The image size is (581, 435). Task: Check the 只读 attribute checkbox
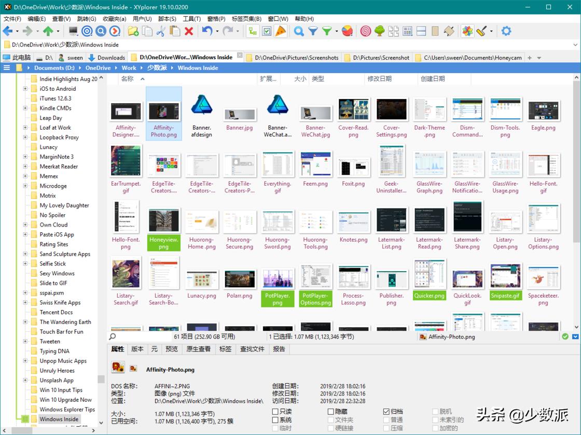click(275, 411)
